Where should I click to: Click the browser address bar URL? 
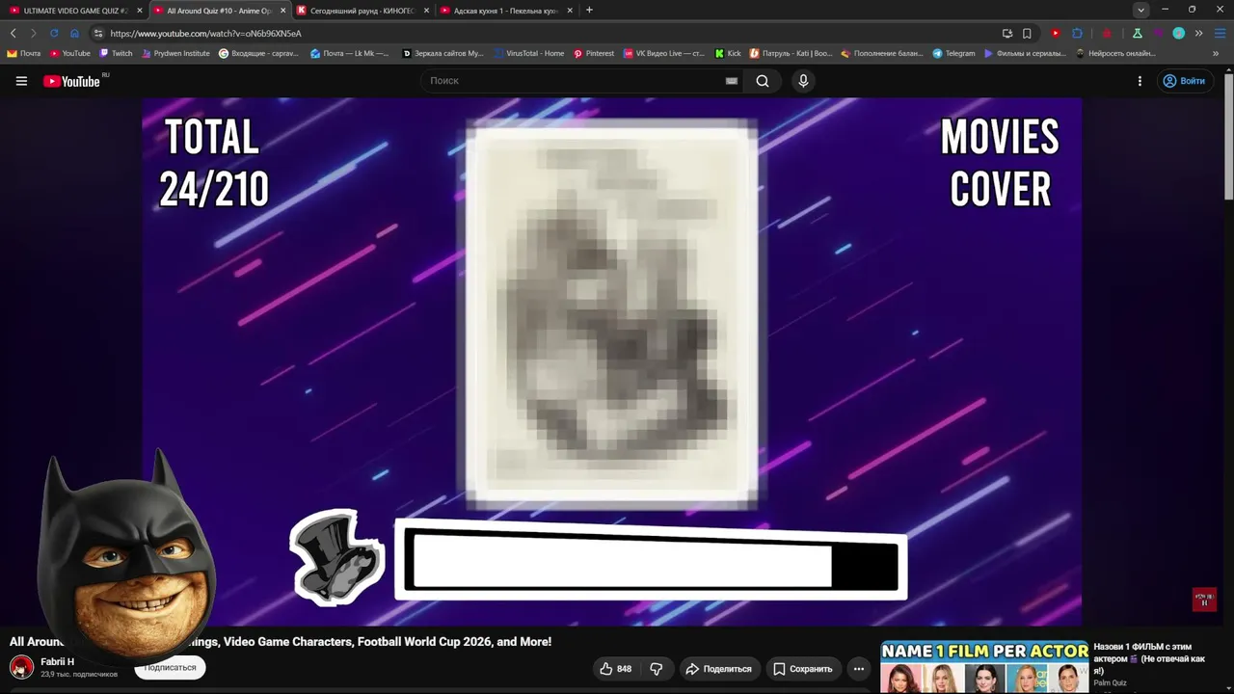205,33
